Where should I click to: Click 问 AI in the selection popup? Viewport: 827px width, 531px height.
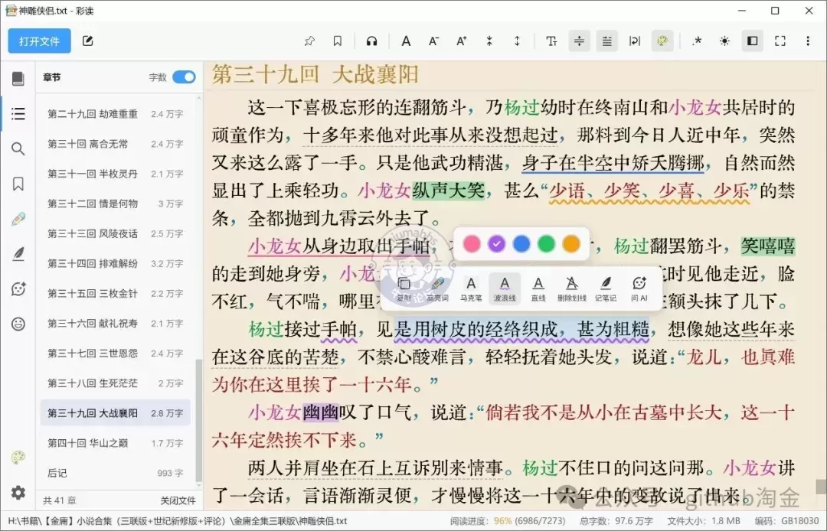[639, 288]
